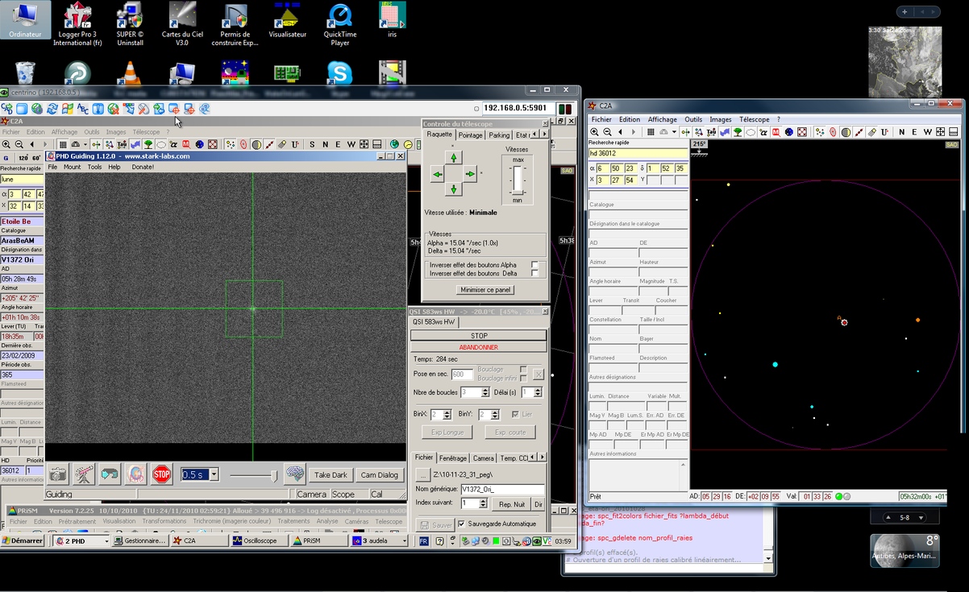This screenshot has width=969, height=592.
Task: Open Télescope menu in right C2A window
Action: (x=754, y=119)
